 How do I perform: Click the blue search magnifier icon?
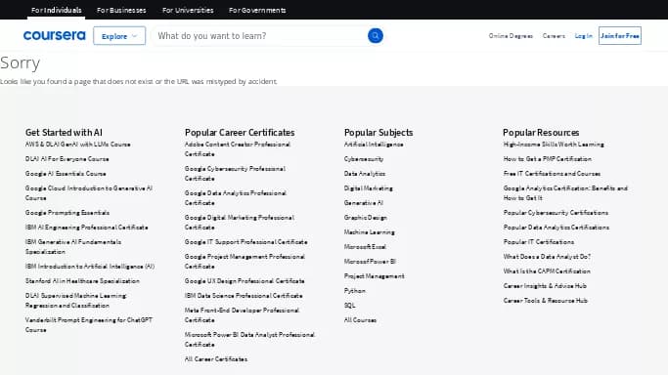tap(376, 36)
